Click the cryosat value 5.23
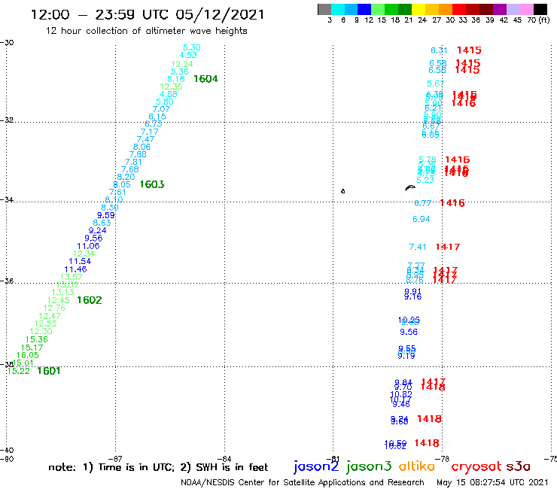Viewport: 557px width, 489px height. [x=425, y=180]
